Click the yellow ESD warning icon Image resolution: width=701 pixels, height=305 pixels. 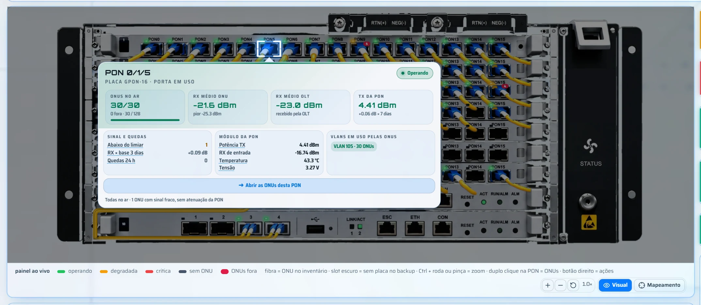(x=589, y=222)
